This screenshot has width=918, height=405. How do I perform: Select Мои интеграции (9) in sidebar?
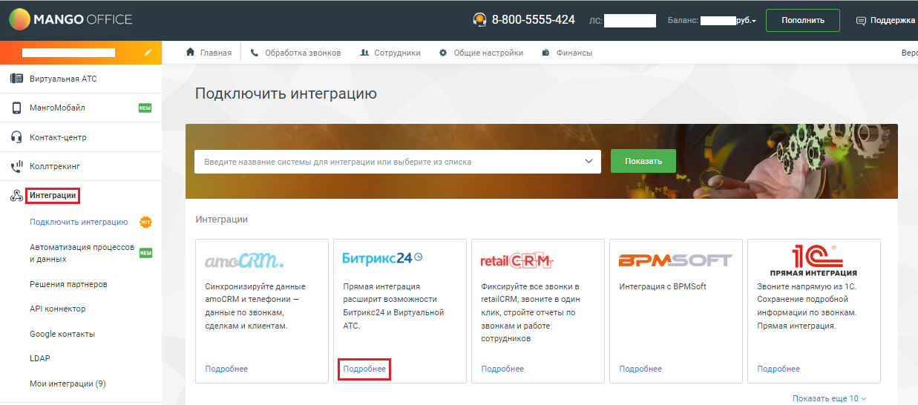pos(68,383)
